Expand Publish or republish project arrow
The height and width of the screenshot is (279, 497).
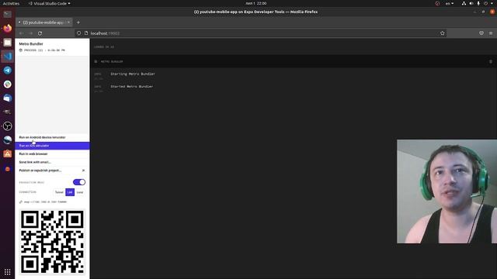pyautogui.click(x=83, y=170)
